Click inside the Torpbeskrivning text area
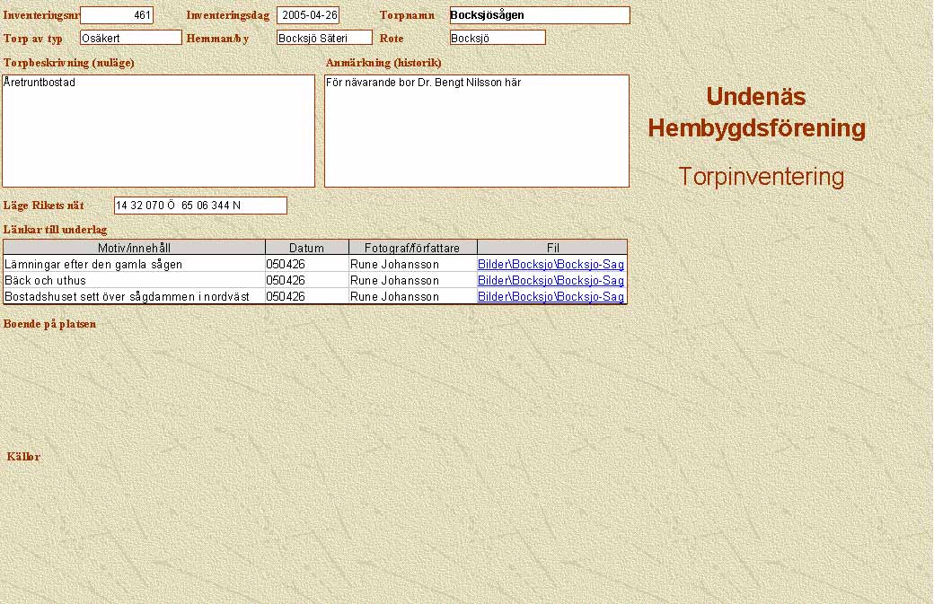934x604 pixels. click(x=158, y=130)
